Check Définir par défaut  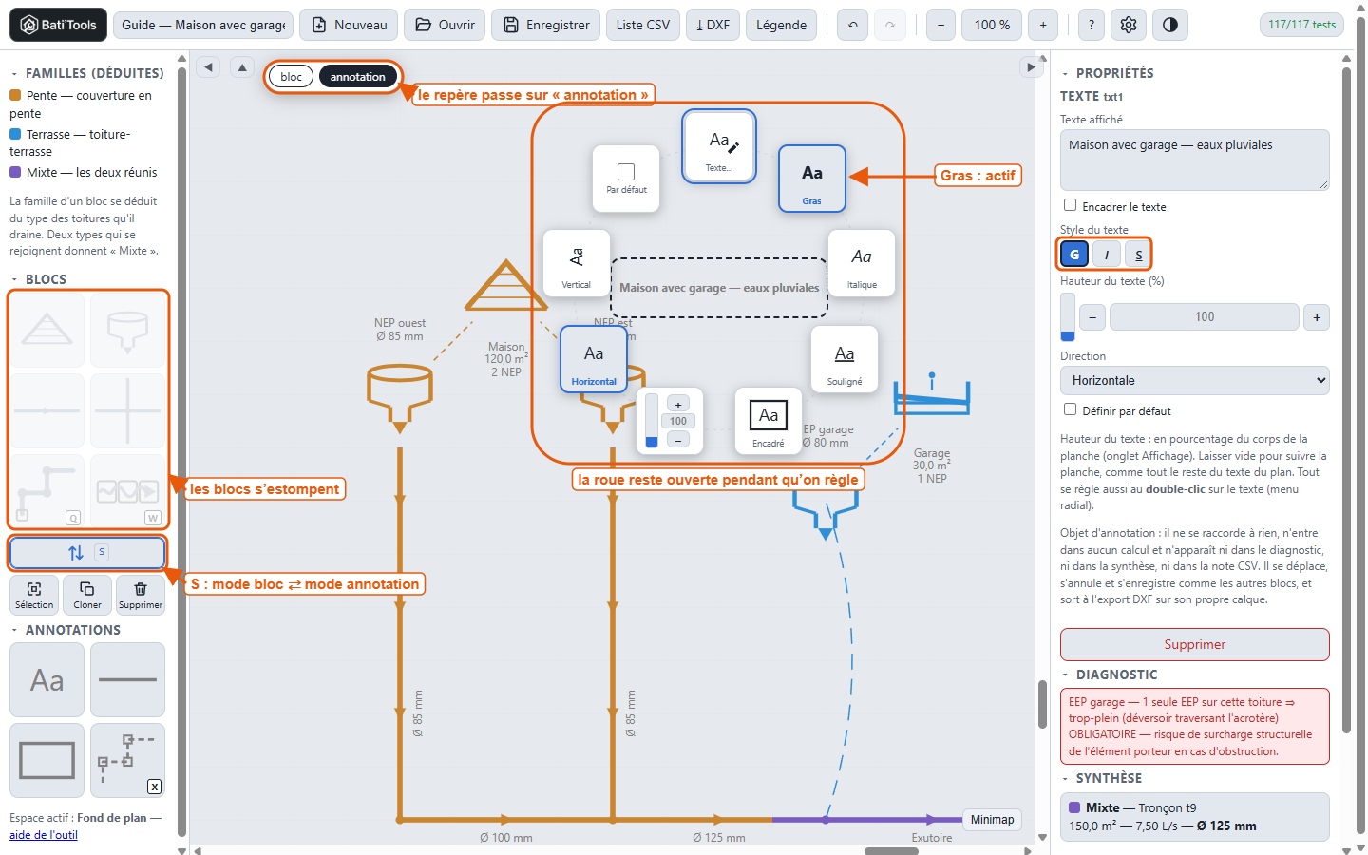[x=1071, y=409]
